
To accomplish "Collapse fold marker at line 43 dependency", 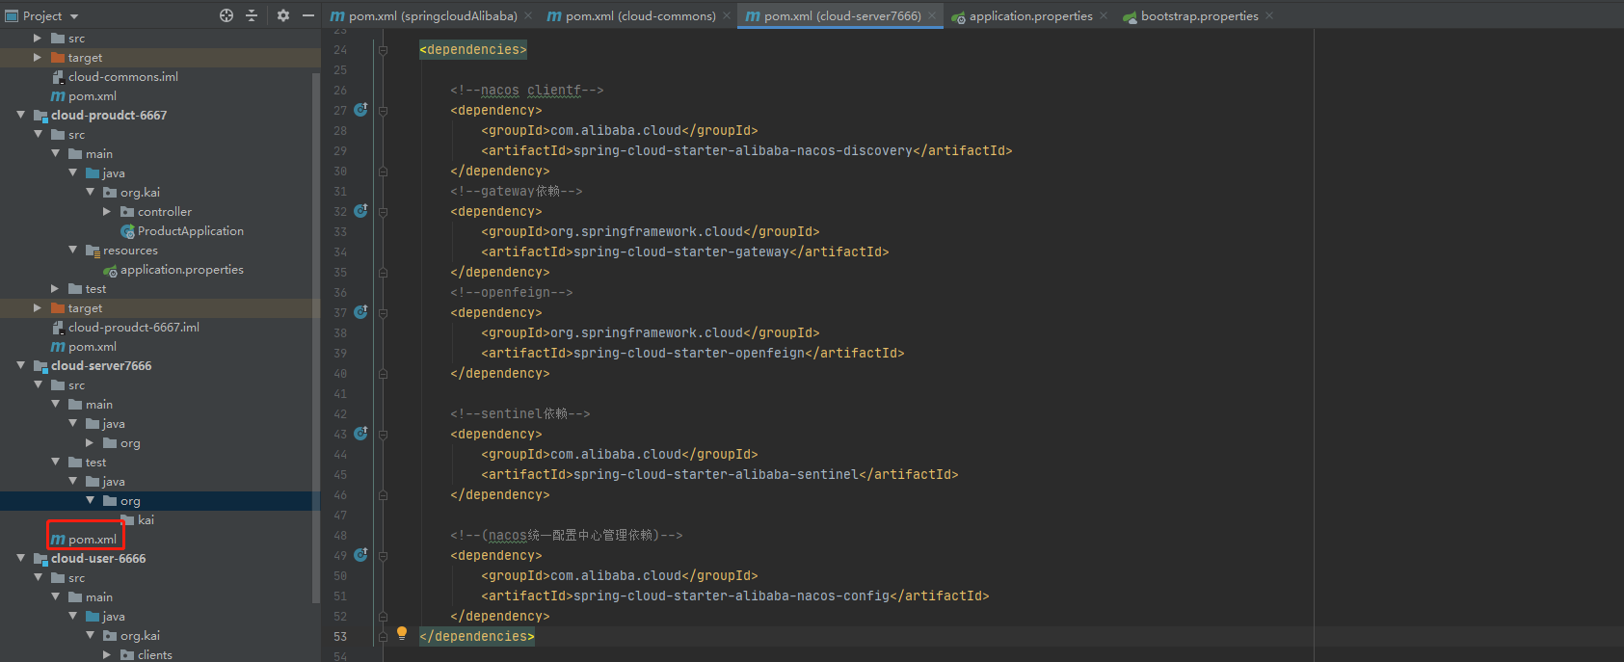I will click(383, 435).
